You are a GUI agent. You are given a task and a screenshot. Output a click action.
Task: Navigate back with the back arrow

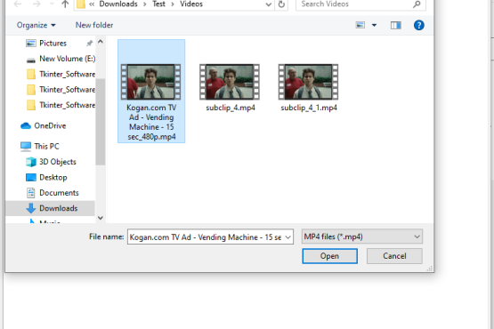click(x=18, y=4)
